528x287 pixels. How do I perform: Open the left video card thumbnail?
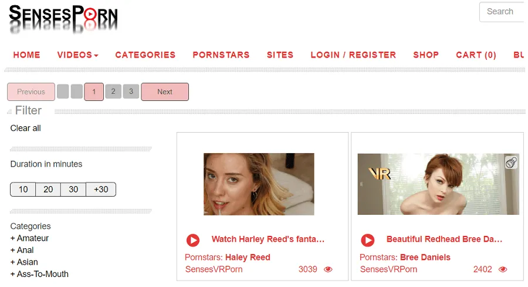[259, 184]
